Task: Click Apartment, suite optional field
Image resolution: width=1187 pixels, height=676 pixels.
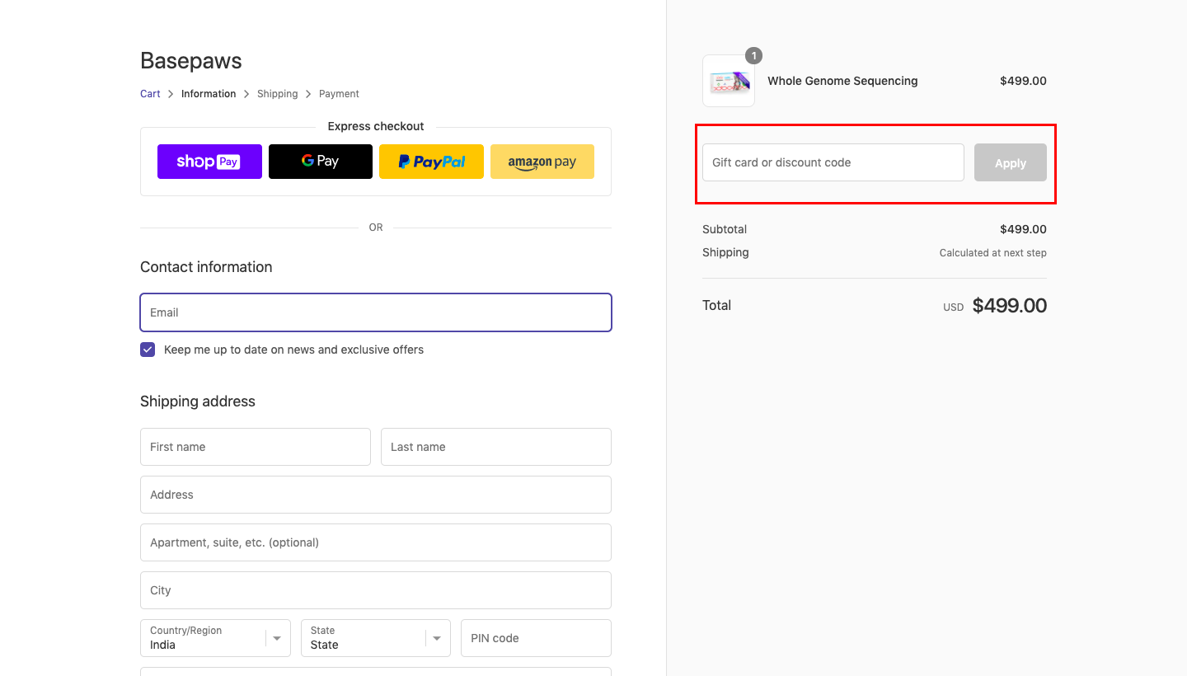Action: [x=376, y=542]
